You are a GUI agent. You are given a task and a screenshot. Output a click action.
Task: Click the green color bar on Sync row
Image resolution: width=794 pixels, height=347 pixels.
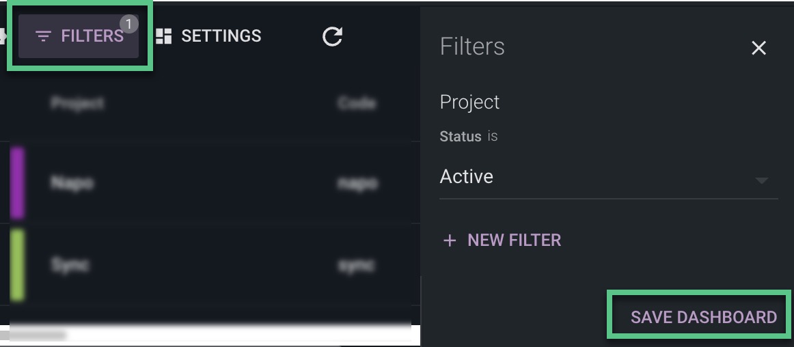click(17, 265)
